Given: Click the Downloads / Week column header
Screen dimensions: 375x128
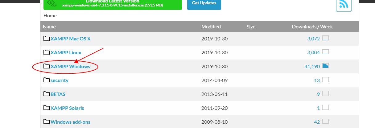Looking at the screenshot, I should (x=312, y=27).
